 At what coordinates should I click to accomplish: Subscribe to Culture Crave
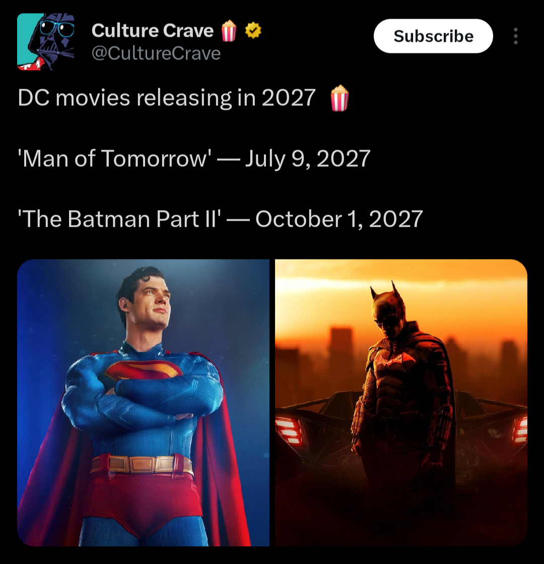(433, 36)
